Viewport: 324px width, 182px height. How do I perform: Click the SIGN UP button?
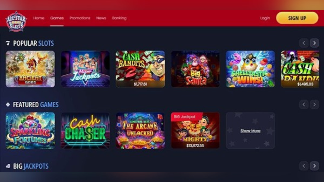tap(297, 18)
